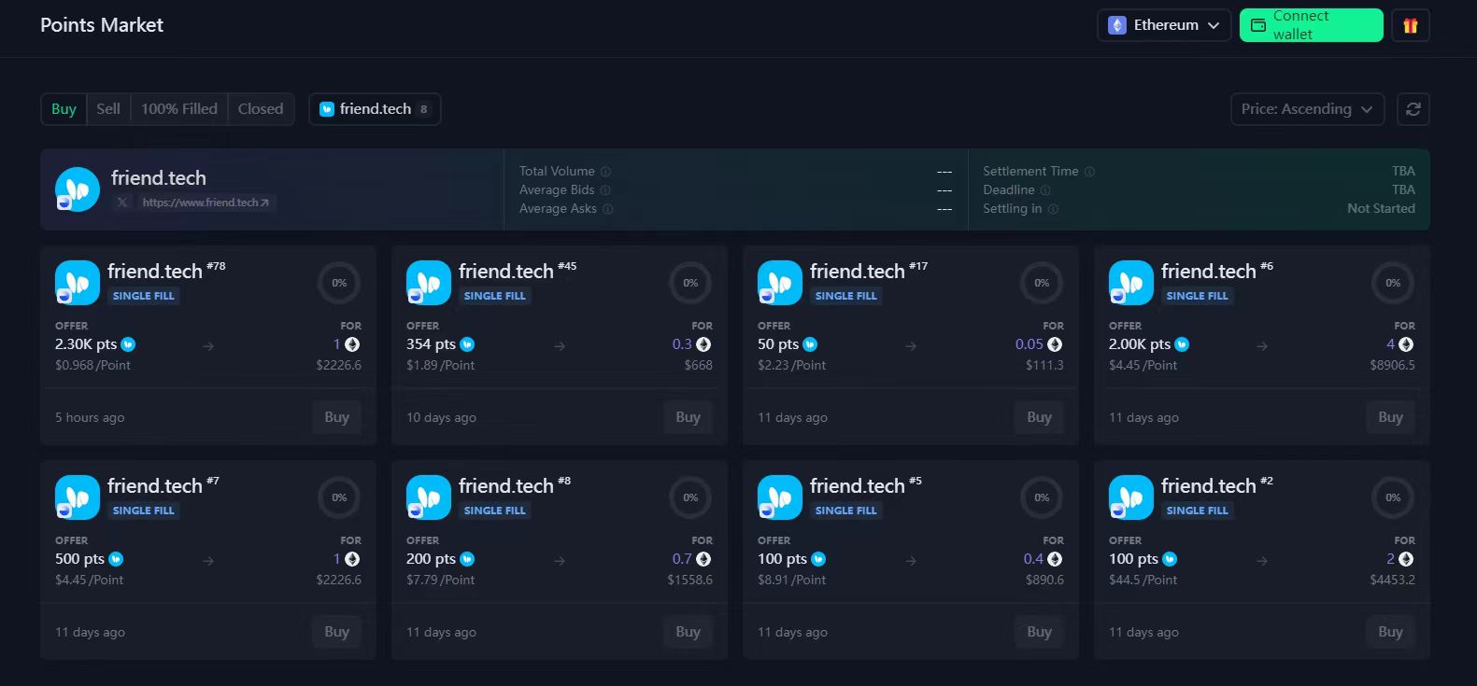This screenshot has height=686, width=1477.
Task: Buy the friend.tech #5 offer
Action: [1039, 632]
